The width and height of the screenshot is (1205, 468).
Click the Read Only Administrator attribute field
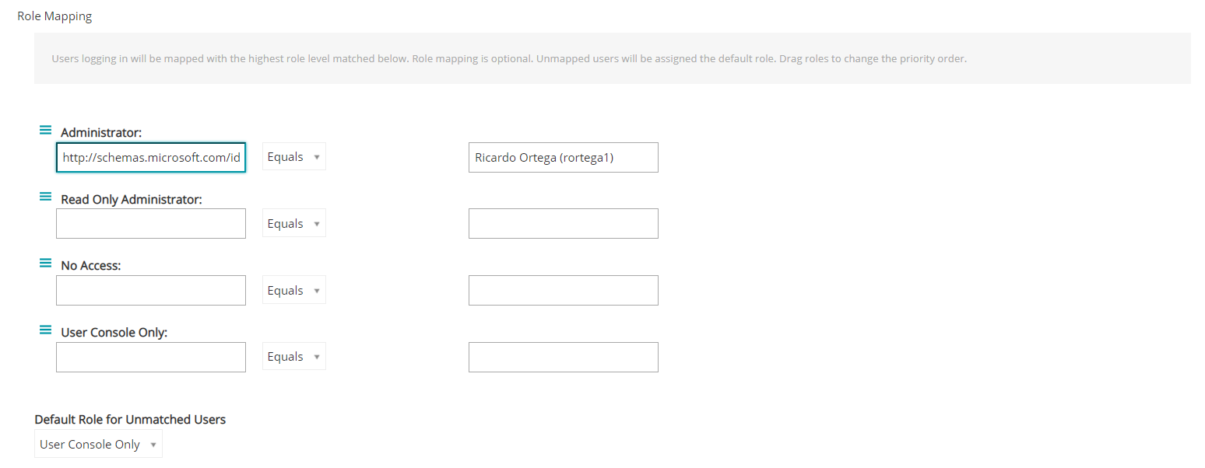(x=150, y=223)
